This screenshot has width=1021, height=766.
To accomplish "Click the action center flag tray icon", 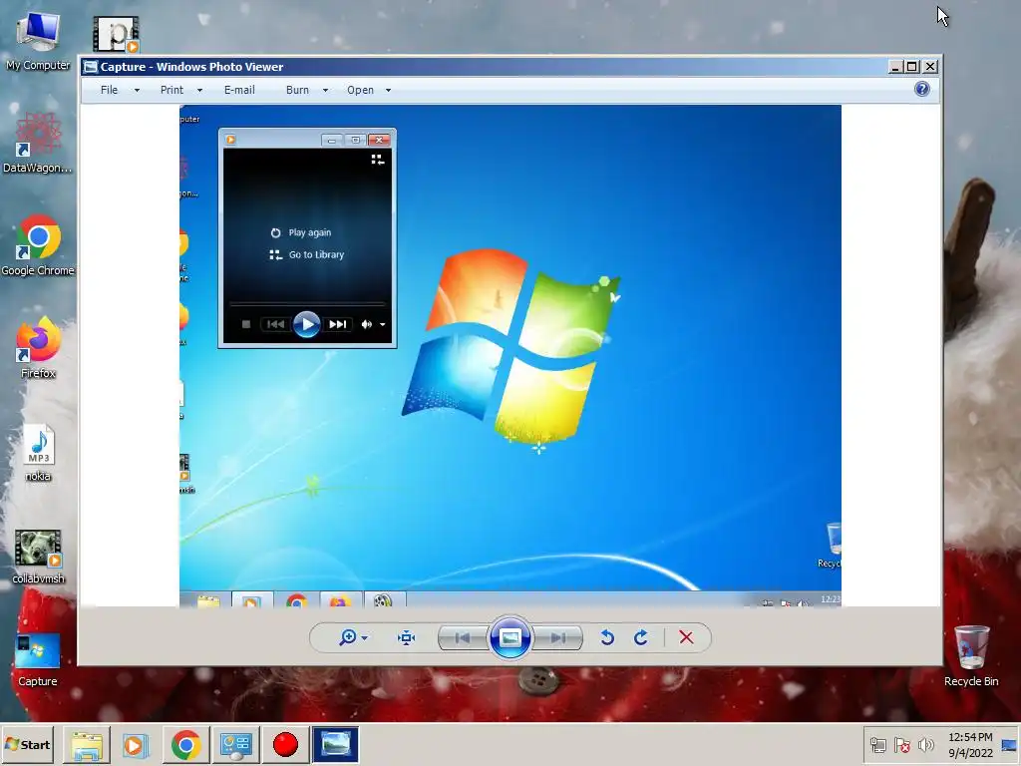I will click(x=901, y=744).
